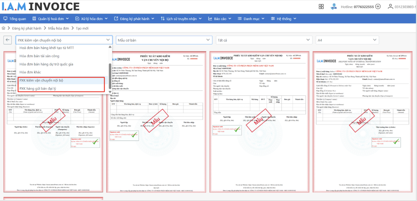Open the apps grid icon

[321, 6]
